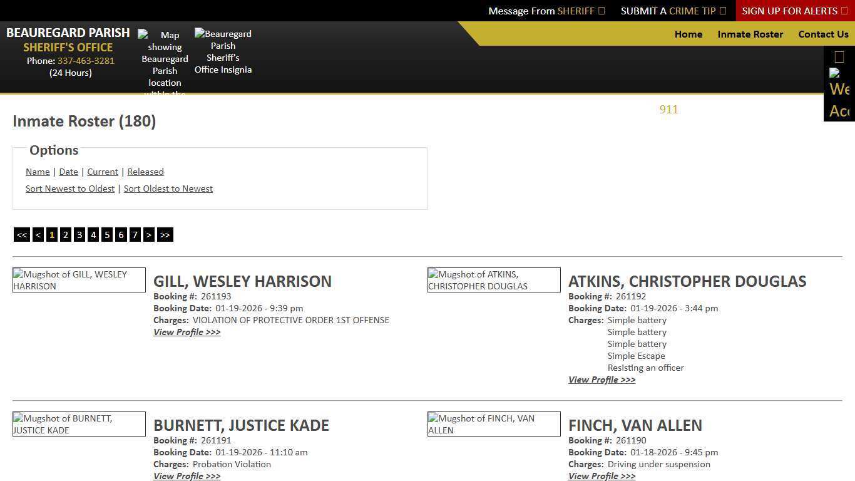Viewport: 855px width, 481px height.
Task: Call the 337-463-3281 phone number
Action: tap(86, 61)
